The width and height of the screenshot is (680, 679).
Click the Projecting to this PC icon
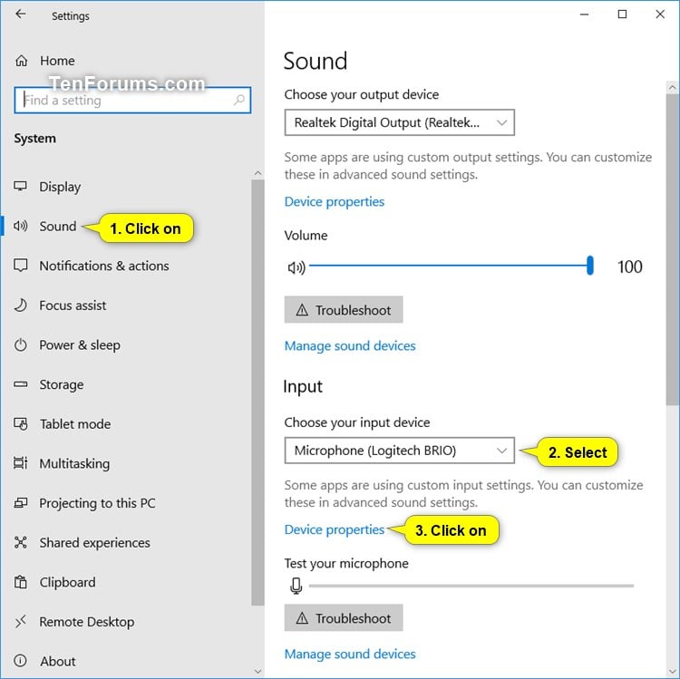point(20,502)
